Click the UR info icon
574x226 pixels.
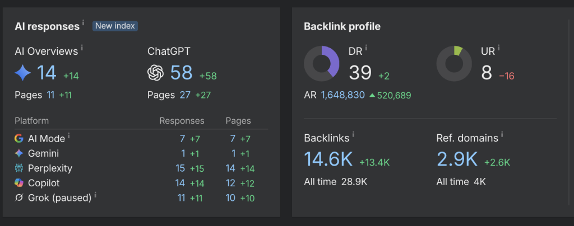pos(498,48)
